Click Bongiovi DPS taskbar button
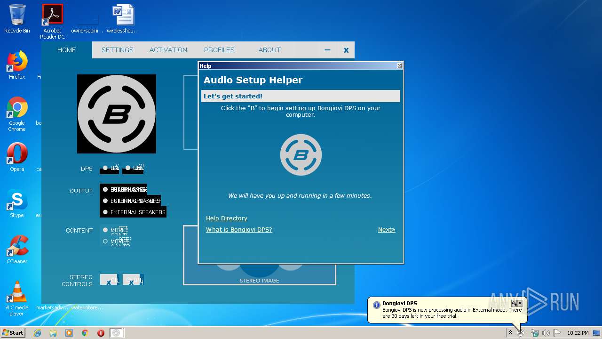 tap(117, 333)
